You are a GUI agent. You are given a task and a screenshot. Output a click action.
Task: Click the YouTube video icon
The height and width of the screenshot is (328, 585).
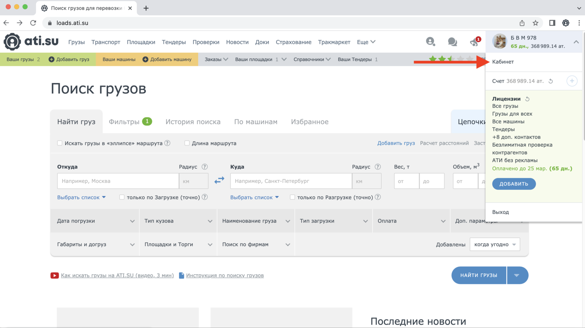pyautogui.click(x=54, y=275)
